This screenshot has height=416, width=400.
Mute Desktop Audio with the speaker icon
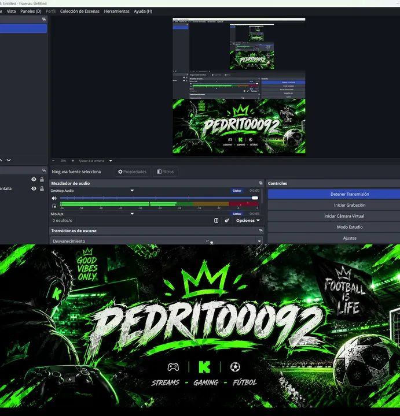[x=54, y=198]
